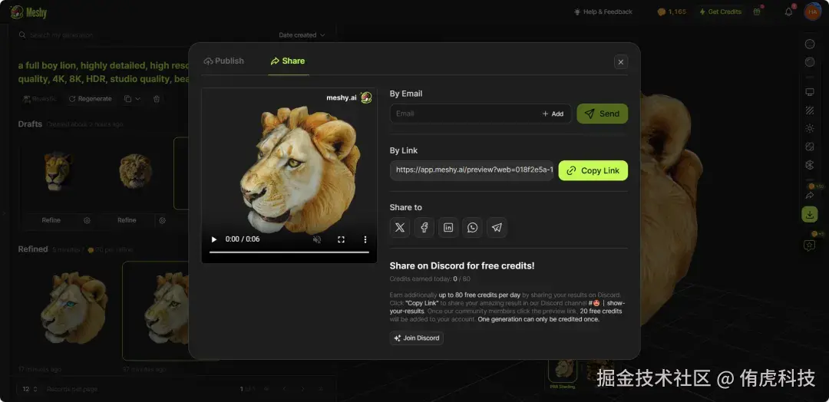Click the sidebar share arrow icon

tap(810, 196)
